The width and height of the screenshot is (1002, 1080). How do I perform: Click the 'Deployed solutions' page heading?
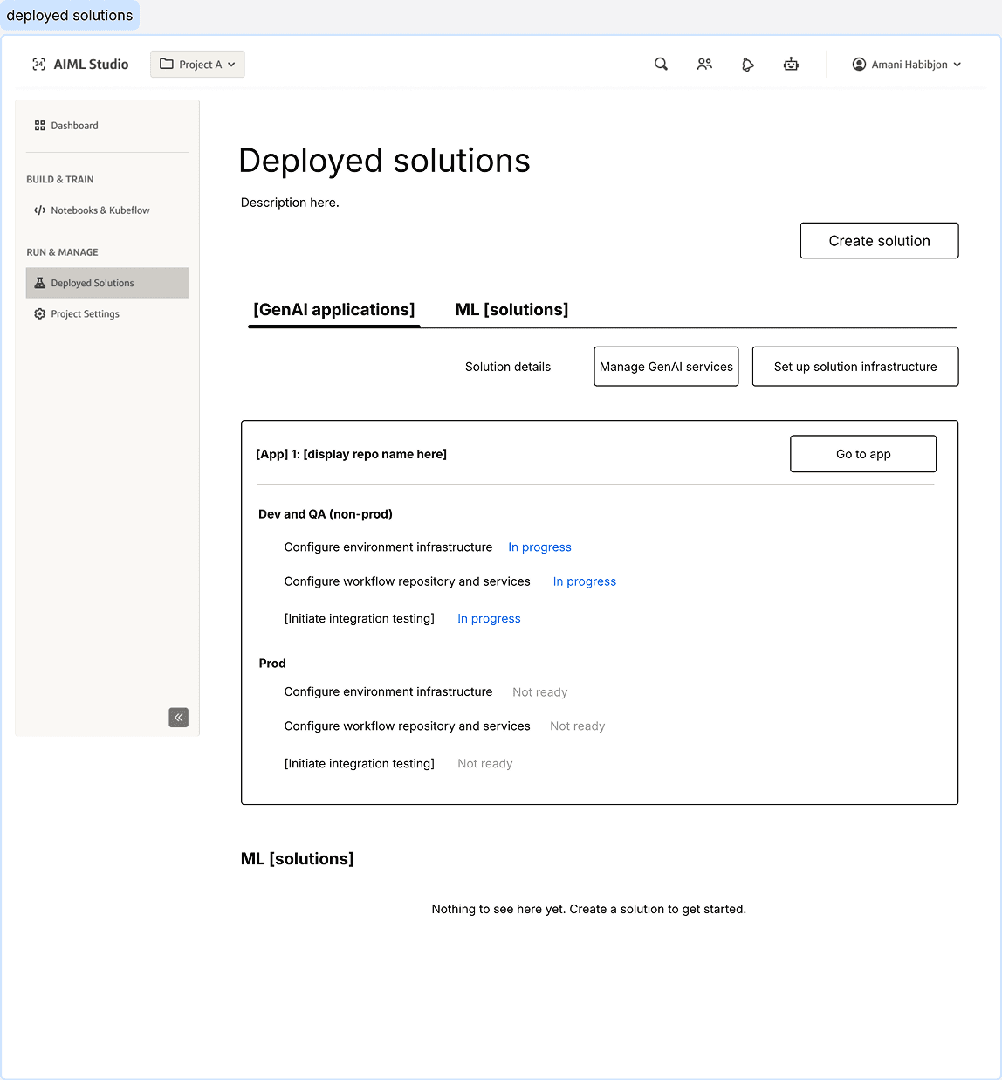pyautogui.click(x=384, y=161)
